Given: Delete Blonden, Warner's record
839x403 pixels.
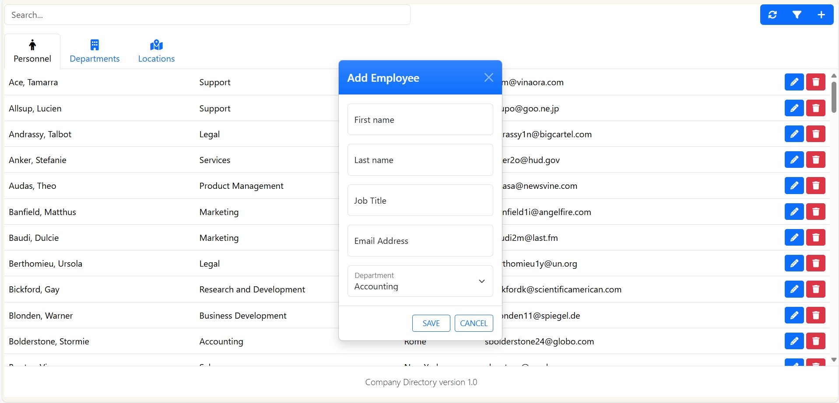Looking at the screenshot, I should [816, 315].
